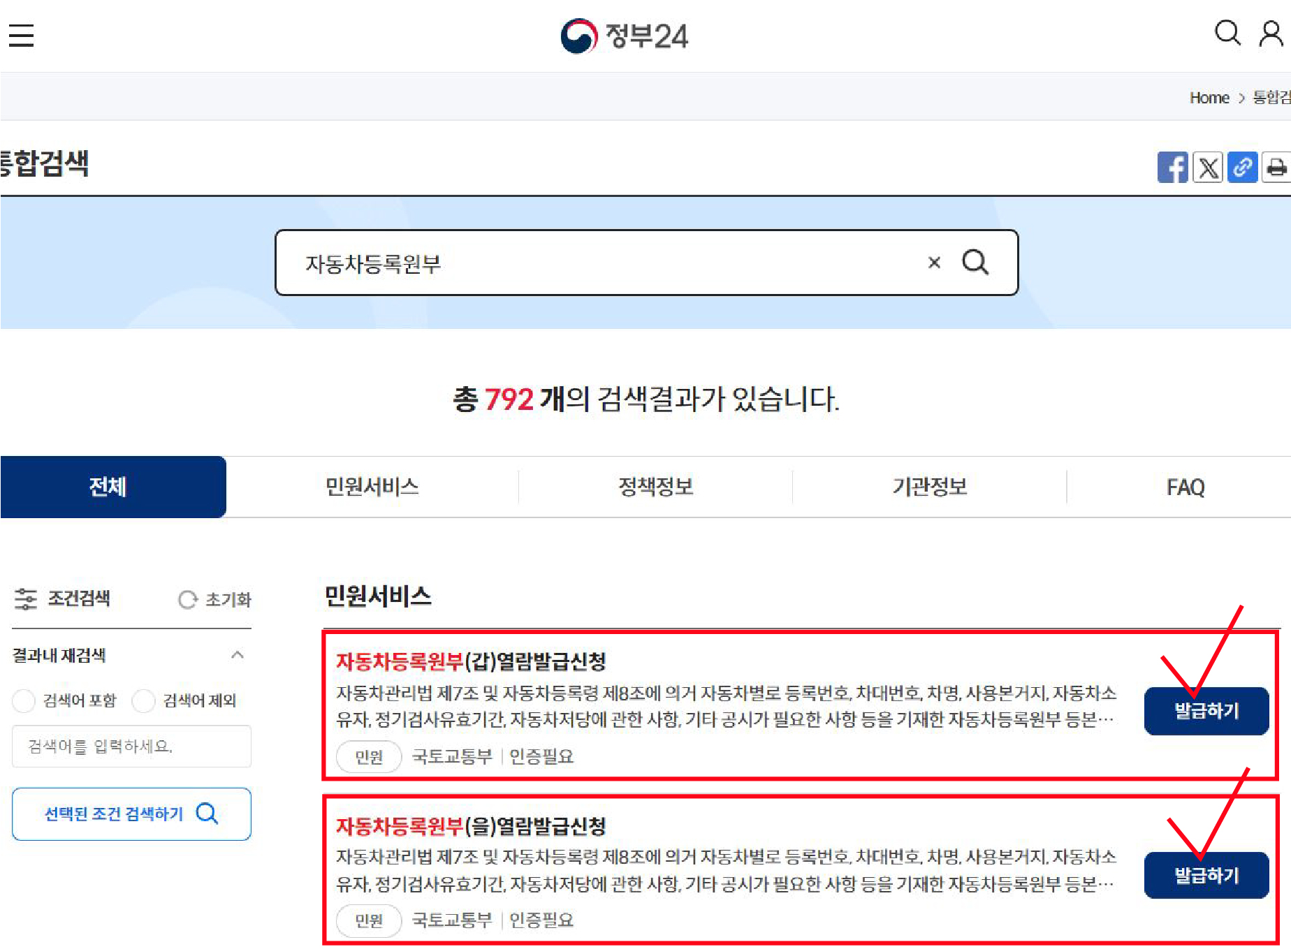Image resolution: width=1291 pixels, height=949 pixels.
Task: Print the page using the printer icon
Action: pyautogui.click(x=1278, y=167)
